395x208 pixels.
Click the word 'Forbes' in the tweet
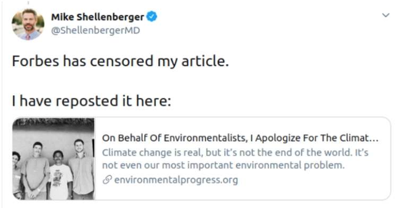pos(36,61)
